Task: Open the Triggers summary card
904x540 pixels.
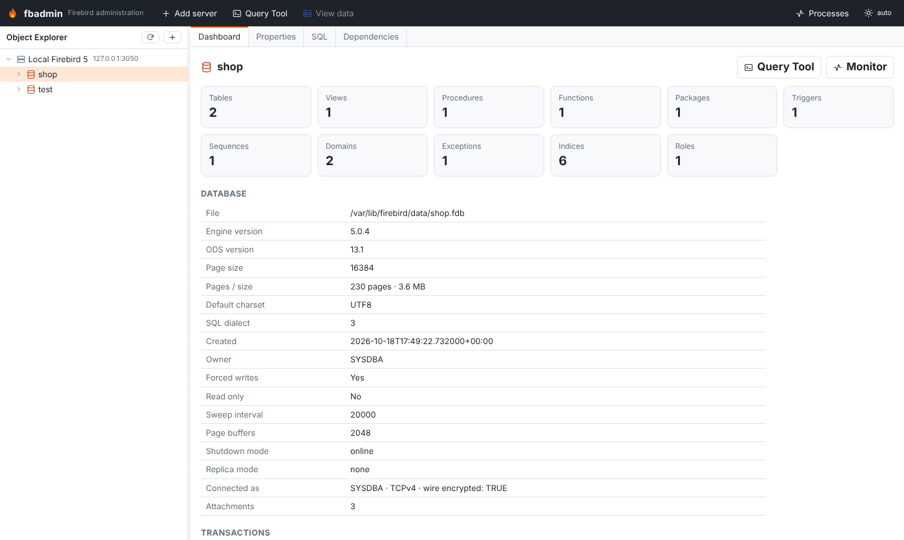Action: pyautogui.click(x=839, y=107)
